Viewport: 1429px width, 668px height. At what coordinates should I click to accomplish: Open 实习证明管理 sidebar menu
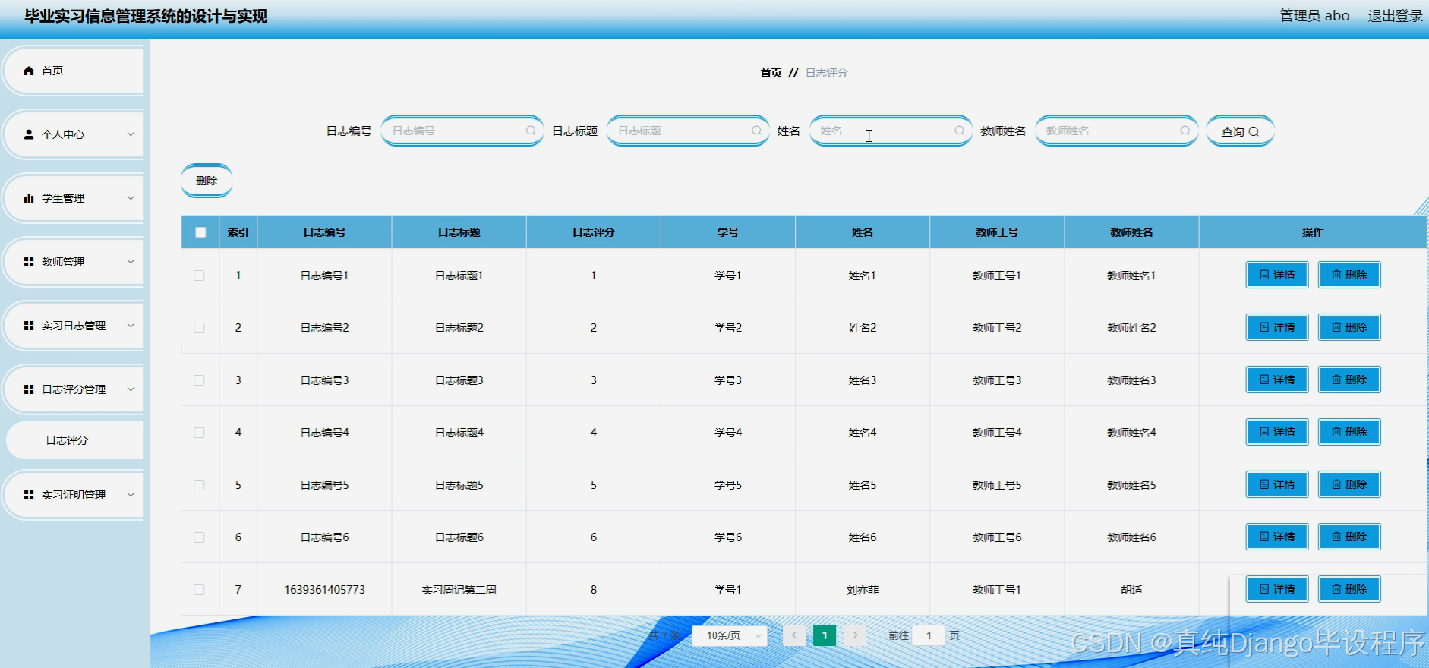(x=74, y=495)
